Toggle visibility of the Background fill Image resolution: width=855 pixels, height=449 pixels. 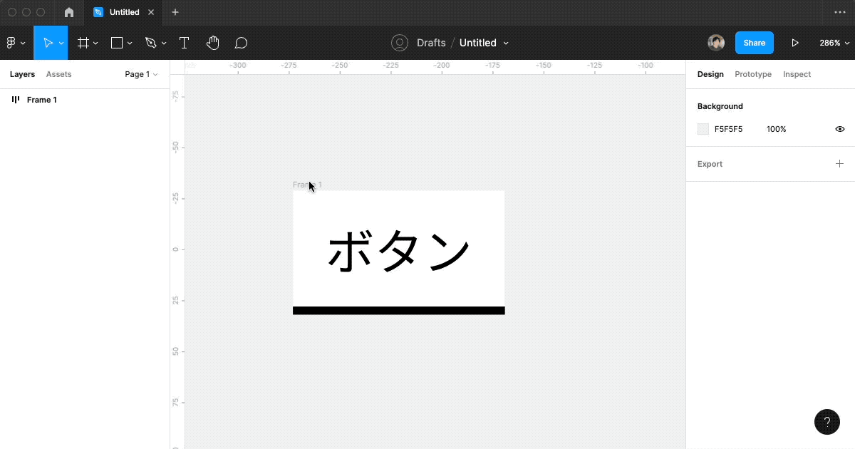(839, 129)
